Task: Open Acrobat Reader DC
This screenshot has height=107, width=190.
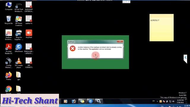Action: coord(9,49)
